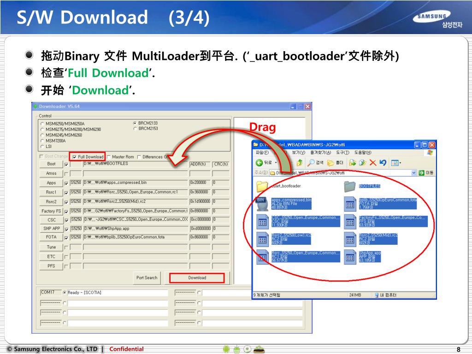The image size is (472, 354).
Task: Select the CSC_S5250_Open_Europe_Common file icon
Action: 262,222
